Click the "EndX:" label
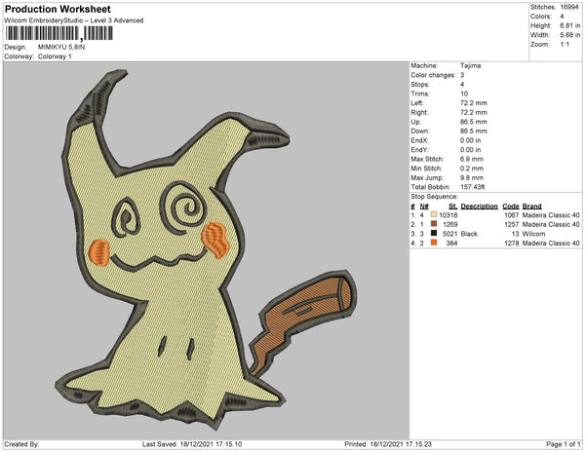The width and height of the screenshot is (585, 452). click(x=419, y=140)
